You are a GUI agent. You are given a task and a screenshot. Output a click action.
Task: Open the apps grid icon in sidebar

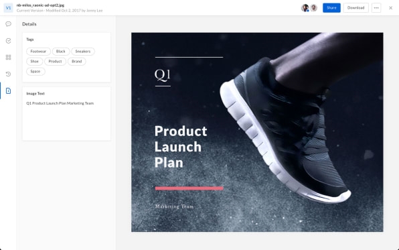[x=8, y=58]
